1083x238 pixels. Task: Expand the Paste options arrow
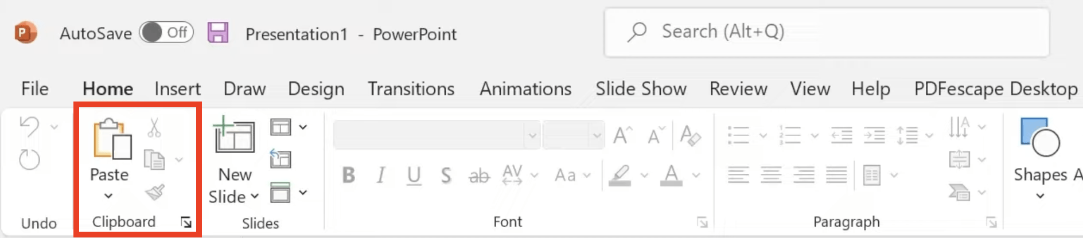coord(108,196)
